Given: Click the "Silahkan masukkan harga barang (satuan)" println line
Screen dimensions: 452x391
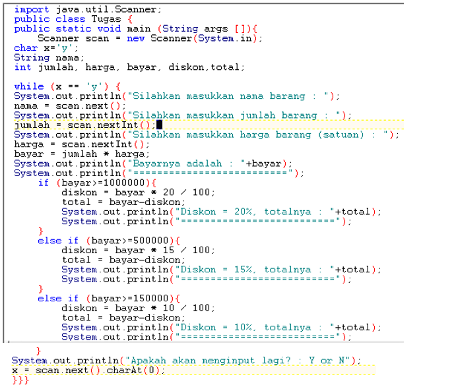Looking at the screenshot, I should pos(207,135).
